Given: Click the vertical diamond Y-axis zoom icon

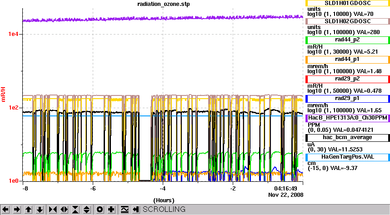Looking at the screenshot, I should pyautogui.click(x=86, y=210).
